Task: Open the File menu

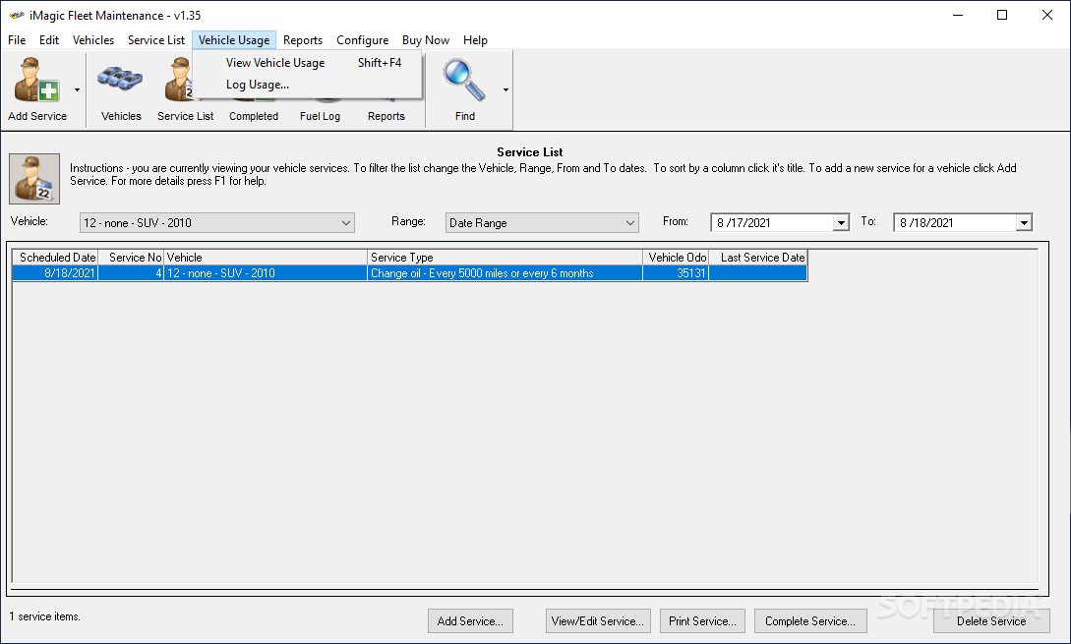Action: 17,40
